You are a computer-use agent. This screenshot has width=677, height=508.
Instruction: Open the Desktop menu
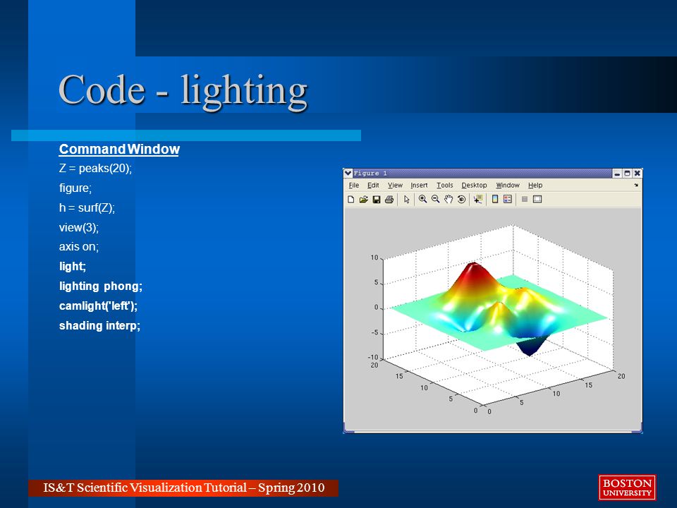tap(474, 186)
